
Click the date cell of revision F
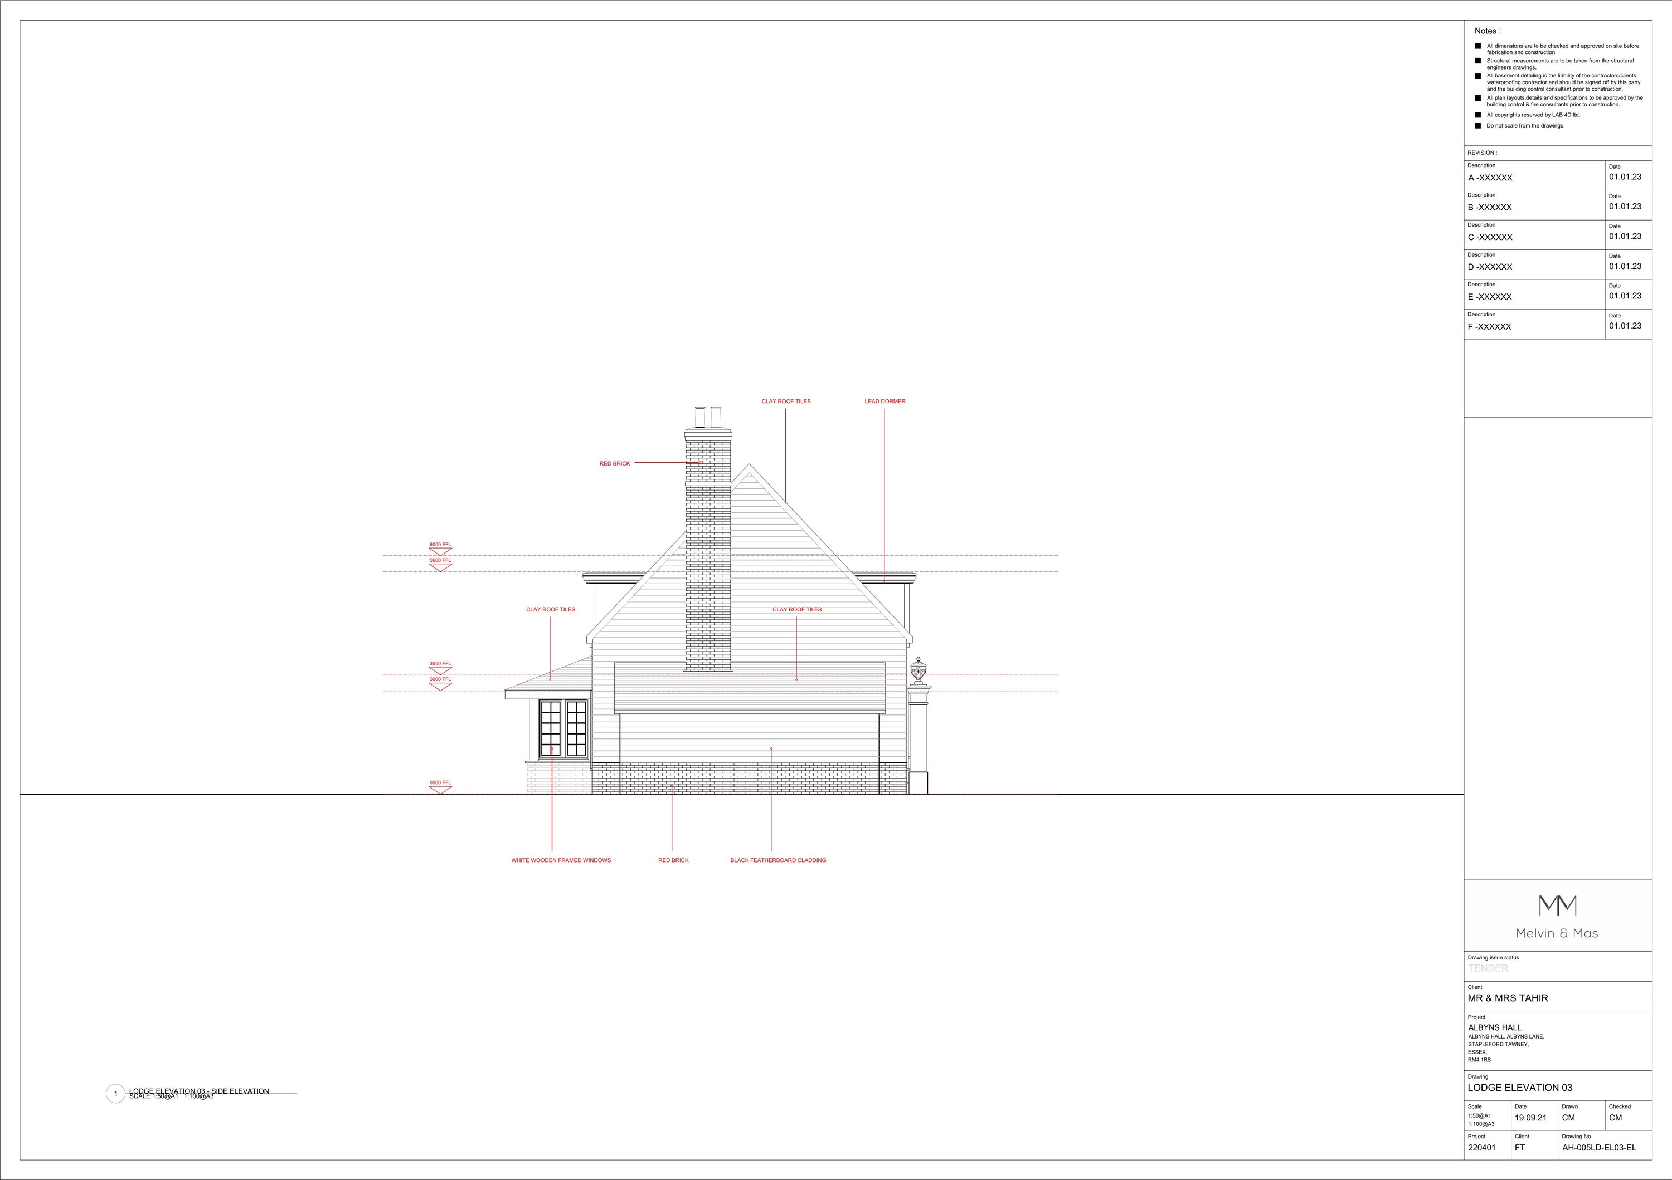coord(1625,326)
